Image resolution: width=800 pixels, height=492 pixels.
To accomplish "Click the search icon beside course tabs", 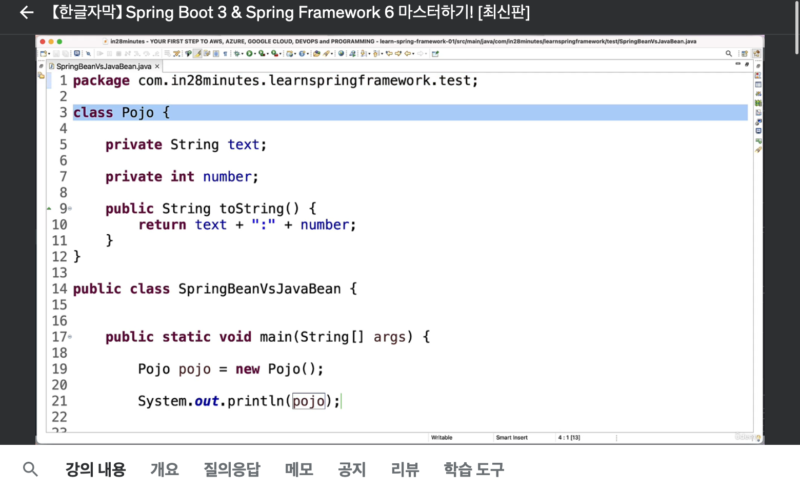I will (x=31, y=469).
